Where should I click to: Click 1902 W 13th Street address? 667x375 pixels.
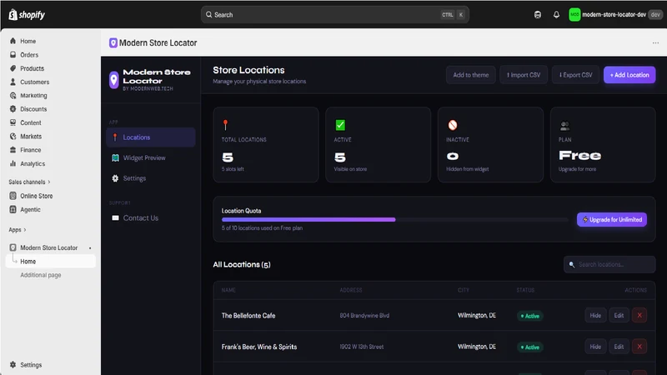click(x=362, y=347)
